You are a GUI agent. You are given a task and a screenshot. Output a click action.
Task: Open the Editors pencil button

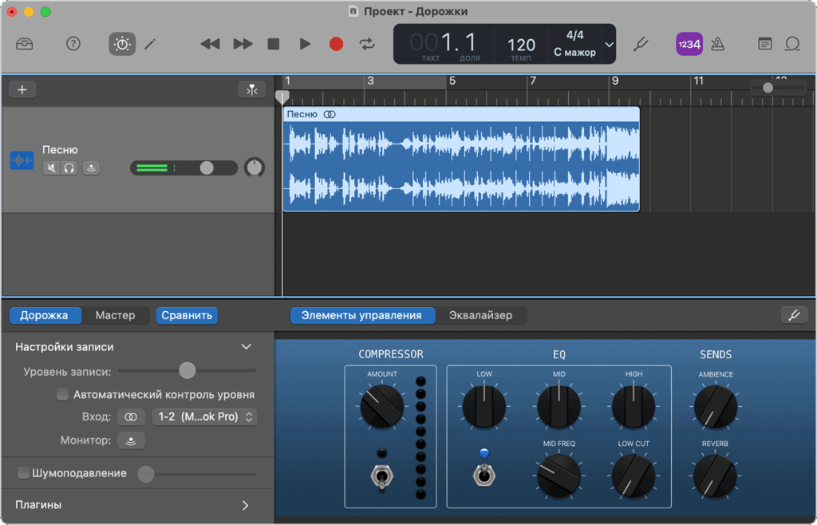point(150,44)
